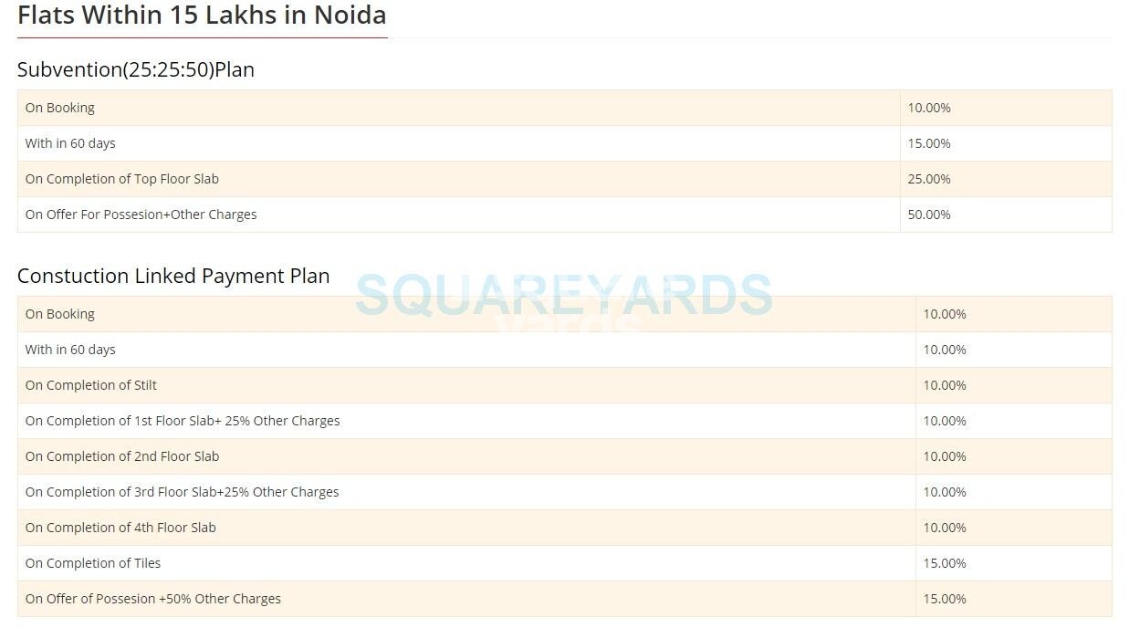Click the Constuction Linked Payment Plan title
This screenshot has height=628, width=1129.
173,276
